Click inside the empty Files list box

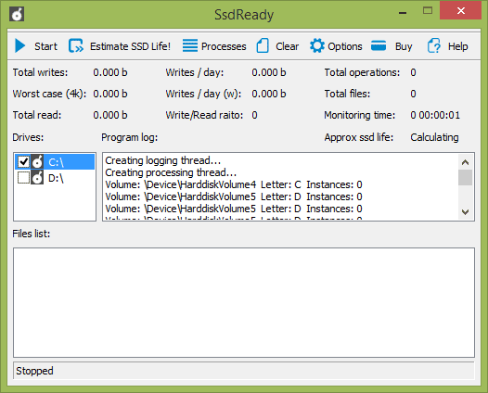(244, 302)
